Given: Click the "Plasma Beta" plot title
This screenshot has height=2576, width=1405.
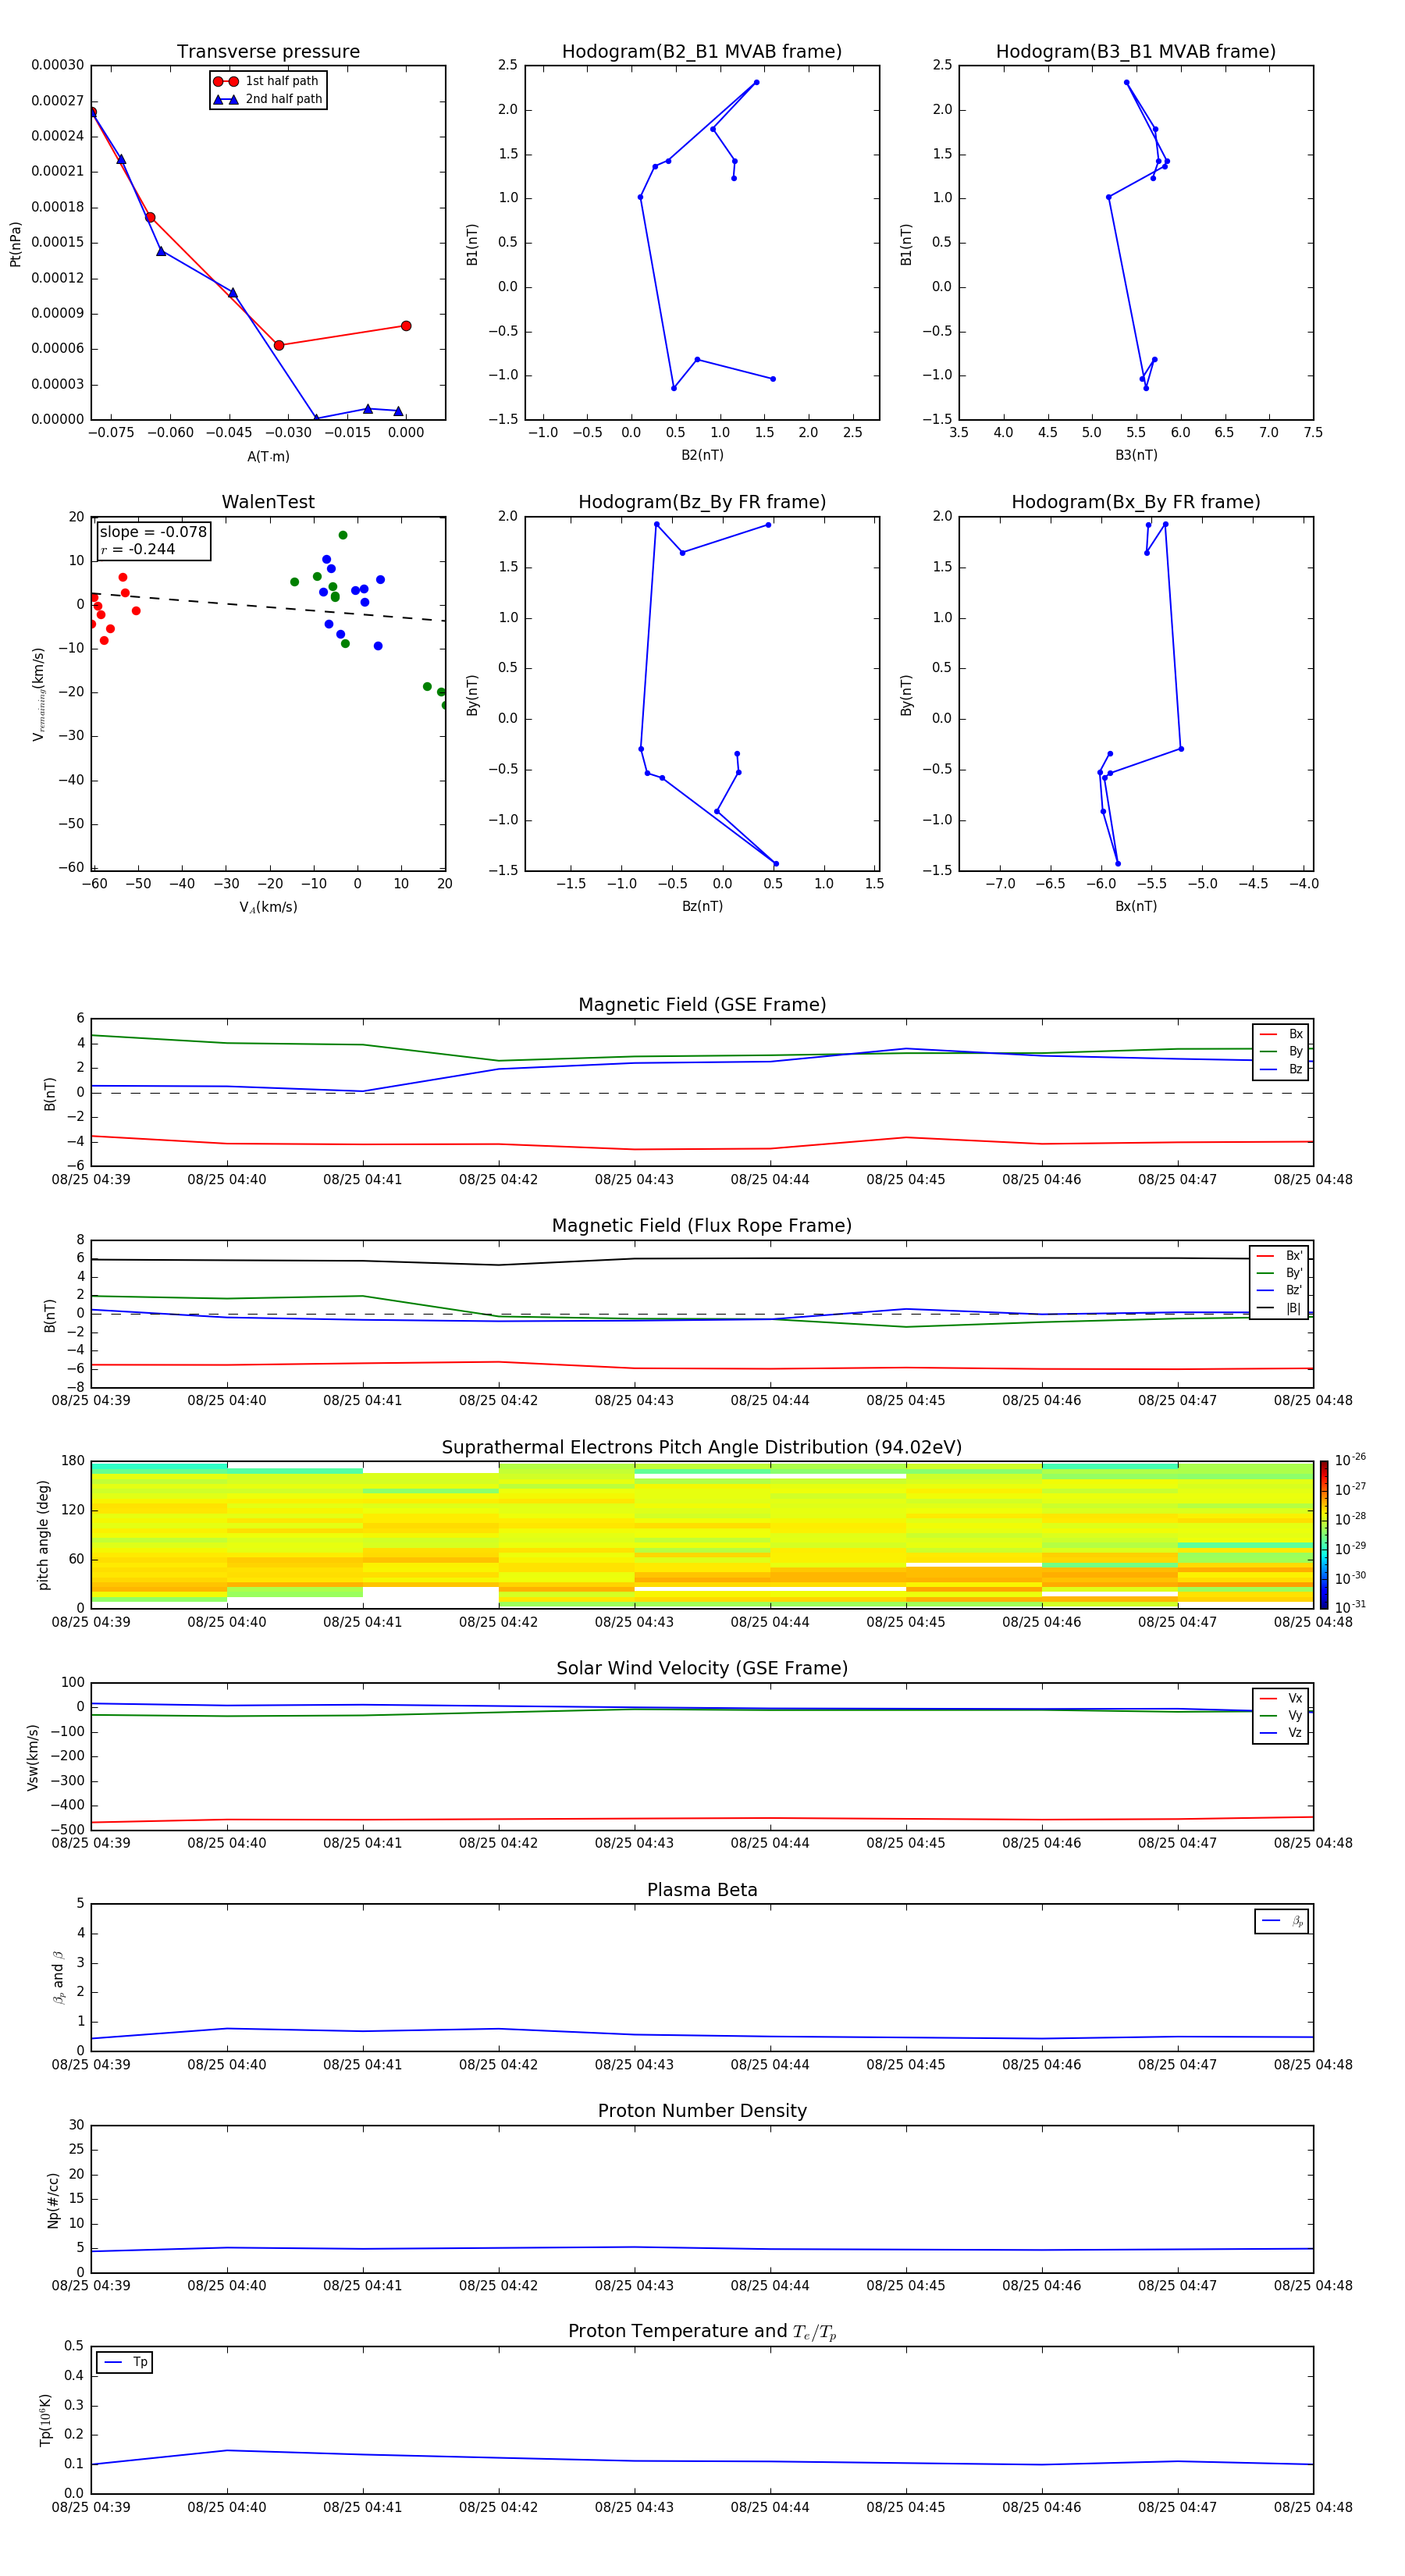Looking at the screenshot, I should (702, 1891).
